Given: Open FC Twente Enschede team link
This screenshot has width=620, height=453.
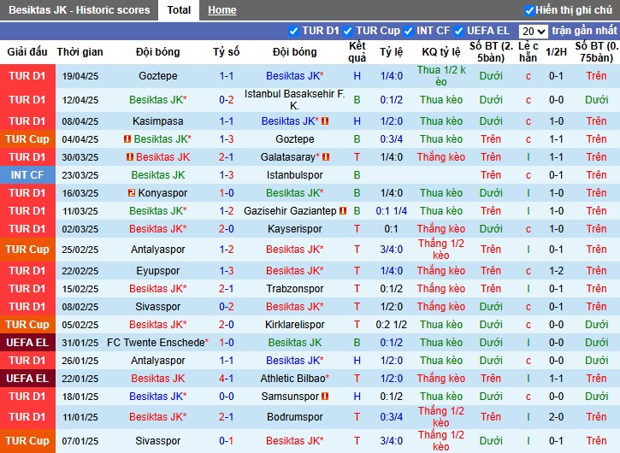Looking at the screenshot, I should point(157,343).
